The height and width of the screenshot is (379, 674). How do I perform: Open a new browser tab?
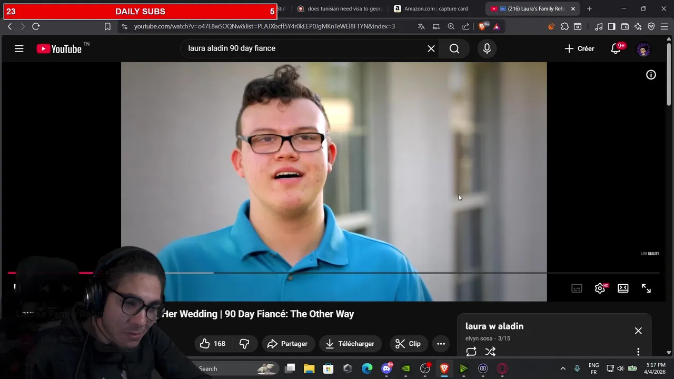tap(589, 8)
